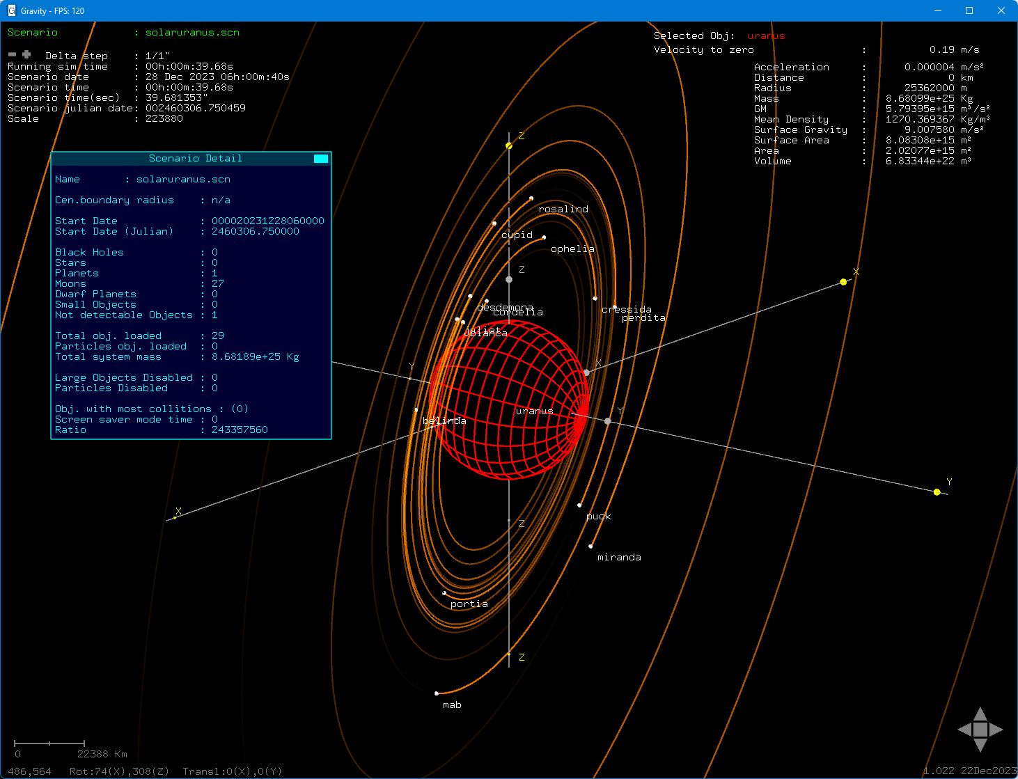The width and height of the screenshot is (1018, 779).
Task: Click the 'Volume' property label
Action: point(773,162)
